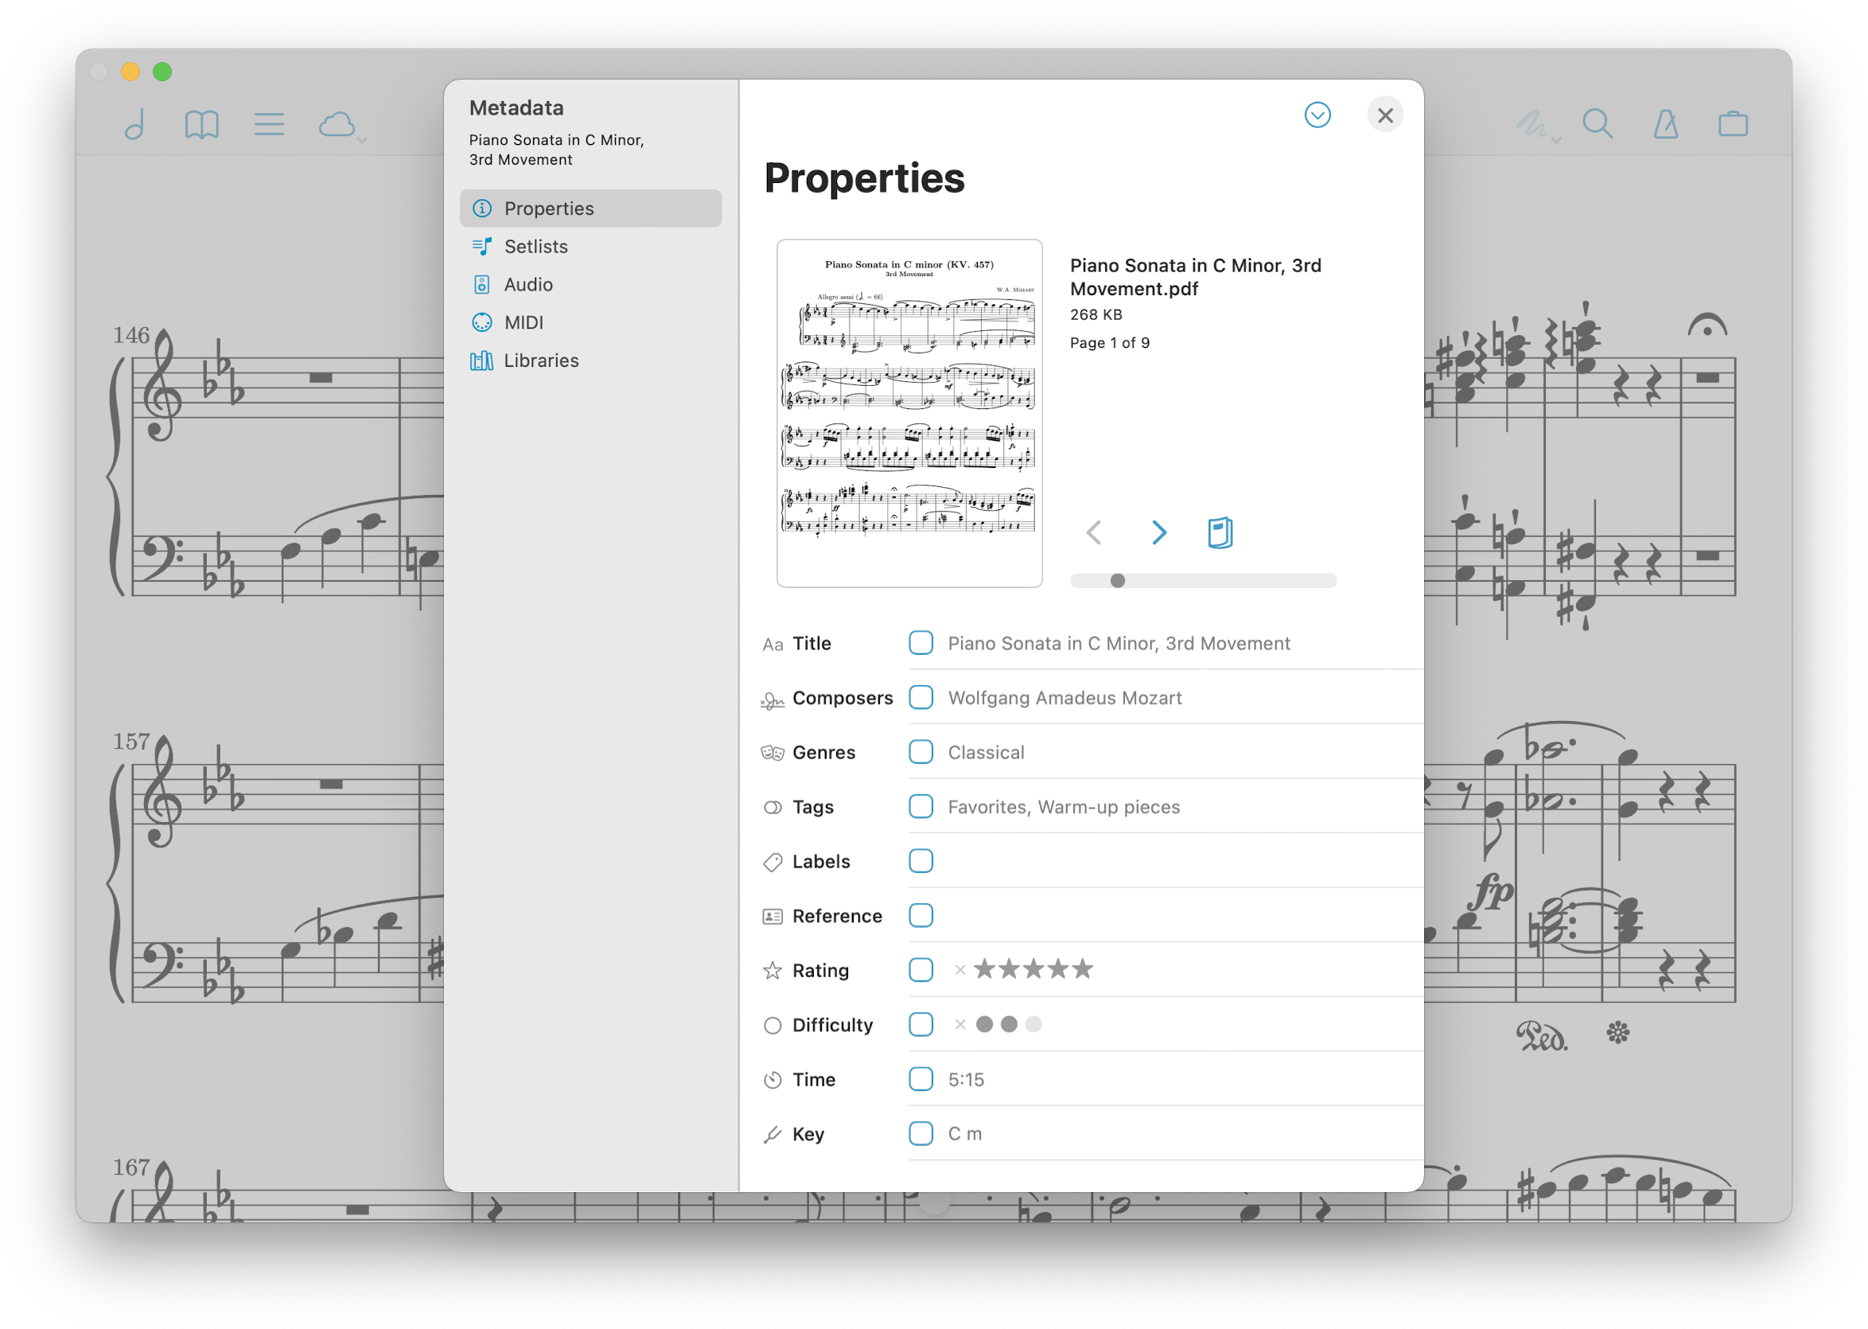
Task: Click the file name Piano Sonata PDF text
Action: pos(1195,277)
